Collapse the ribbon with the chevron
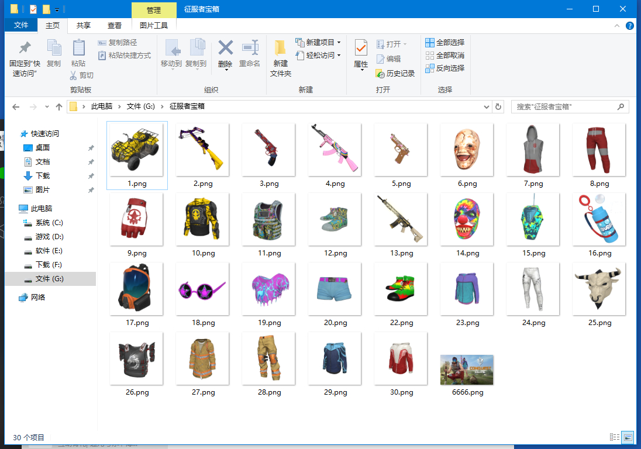Viewport: 641px width, 449px height. [x=617, y=26]
